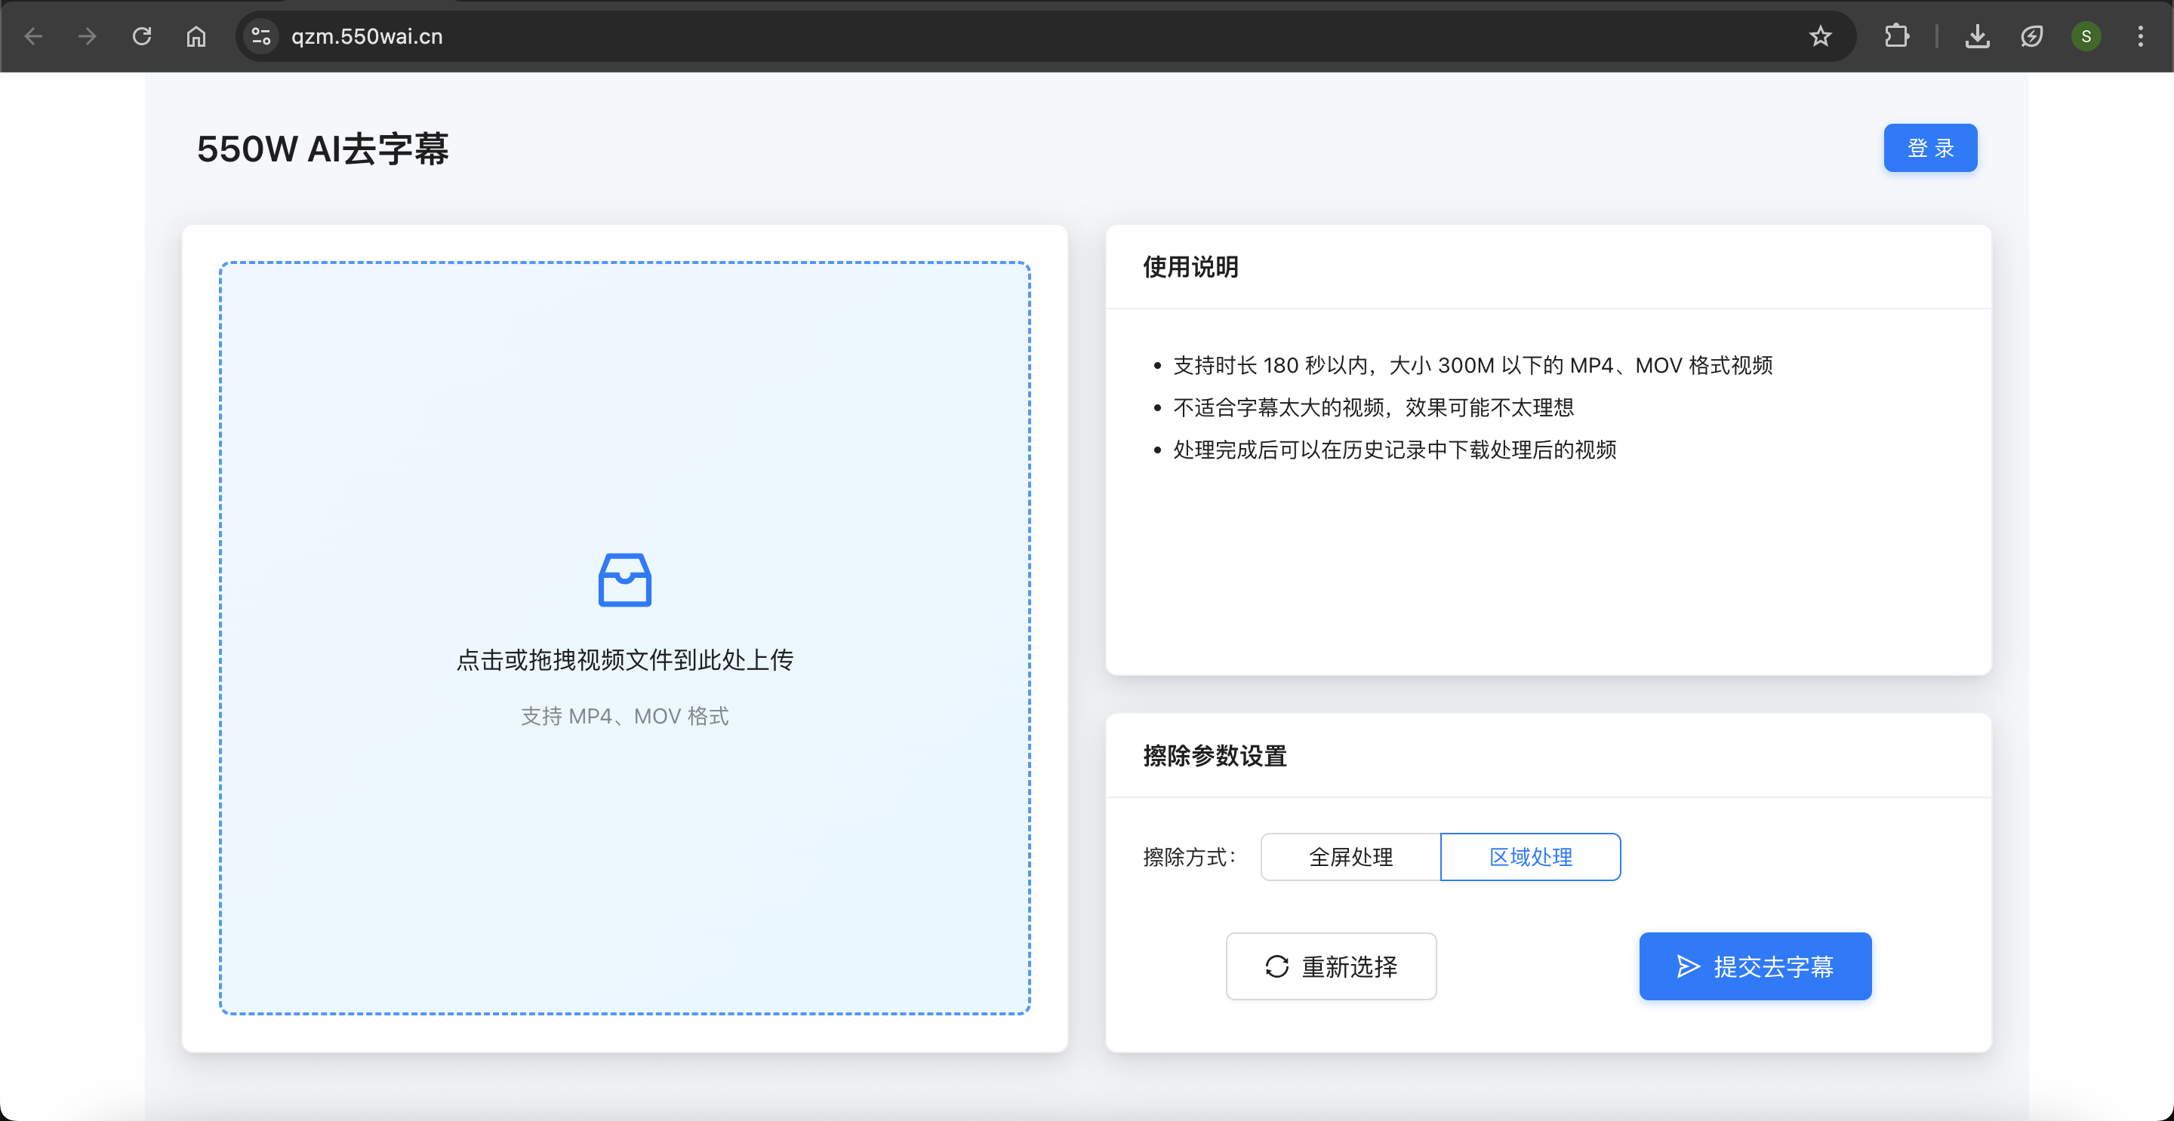Click the performance leaf icon
2174x1121 pixels.
click(x=2031, y=36)
